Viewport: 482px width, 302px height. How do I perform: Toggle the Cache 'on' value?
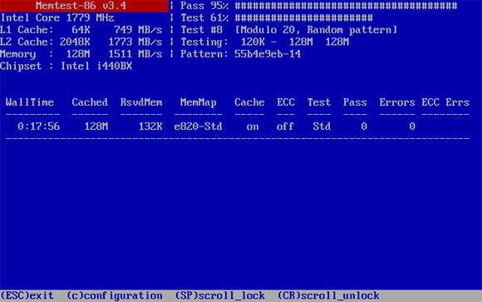pos(253,126)
